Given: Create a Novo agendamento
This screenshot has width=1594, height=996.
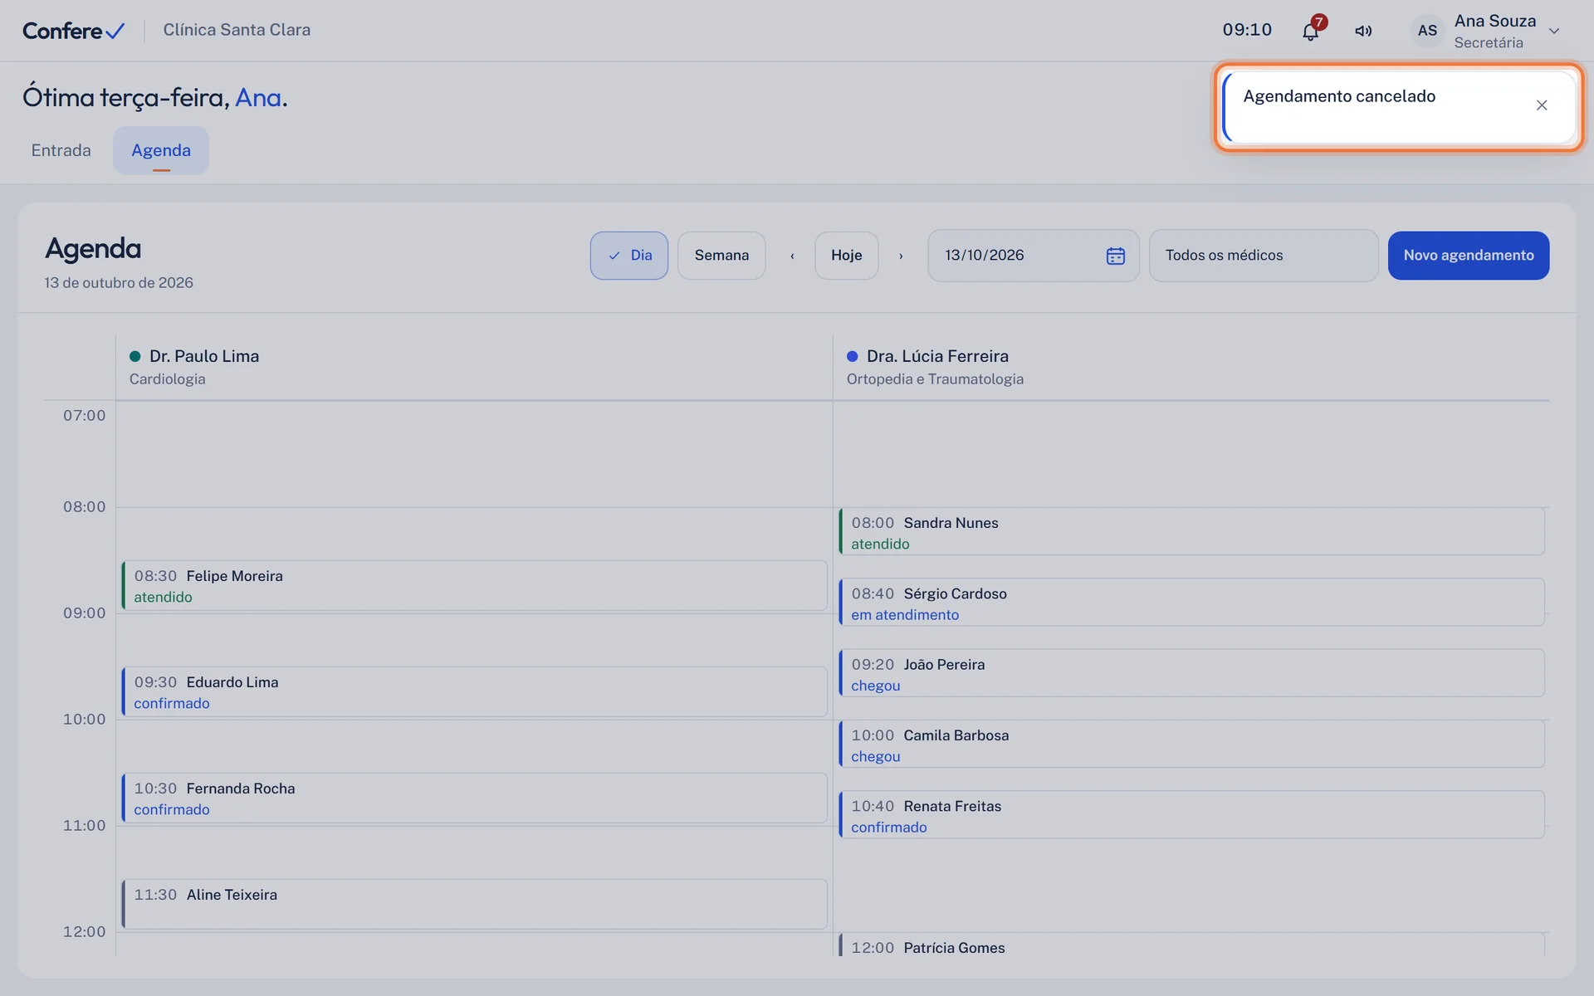Looking at the screenshot, I should click(1468, 256).
